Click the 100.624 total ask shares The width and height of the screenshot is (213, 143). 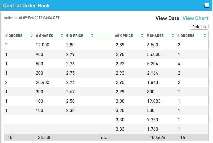(x=157, y=137)
